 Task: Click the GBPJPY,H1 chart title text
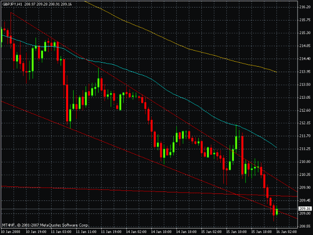tap(12, 4)
